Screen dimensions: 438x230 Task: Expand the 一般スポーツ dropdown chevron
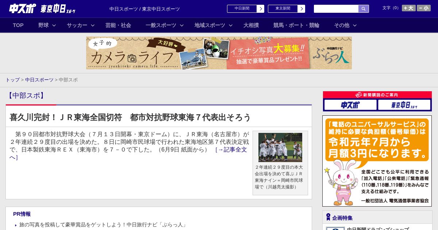181,25
